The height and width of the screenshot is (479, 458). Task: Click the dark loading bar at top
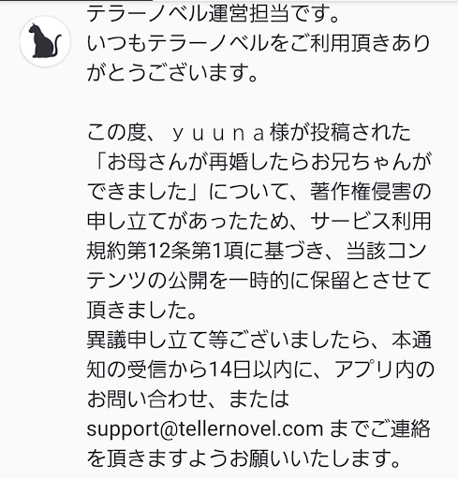pos(77,1)
